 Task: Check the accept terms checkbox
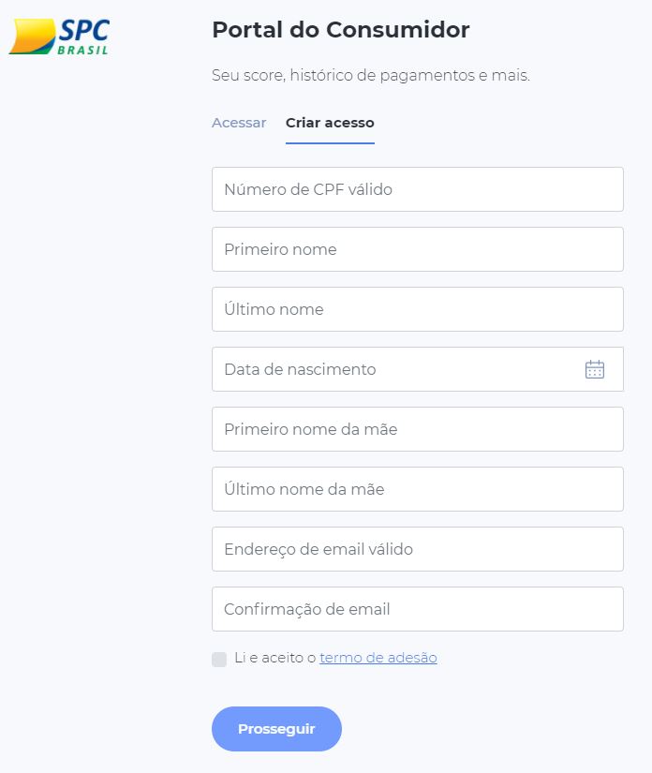point(219,659)
